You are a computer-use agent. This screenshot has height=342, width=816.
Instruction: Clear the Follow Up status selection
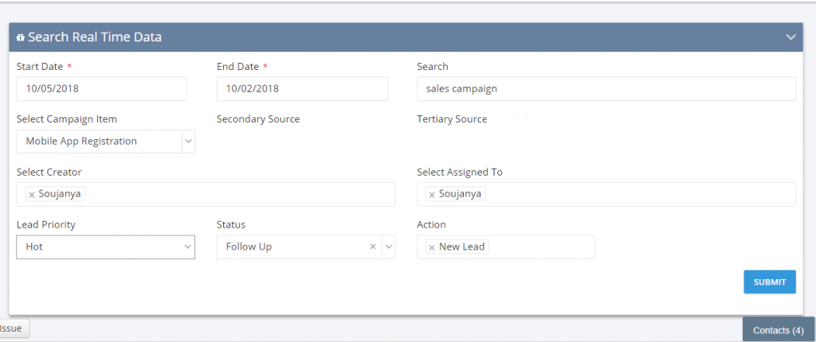[373, 247]
